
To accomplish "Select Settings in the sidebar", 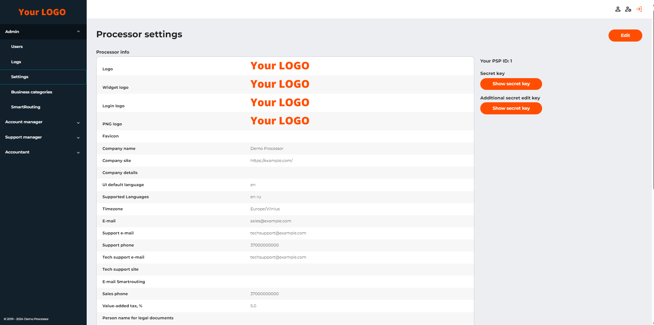I will click(x=20, y=77).
